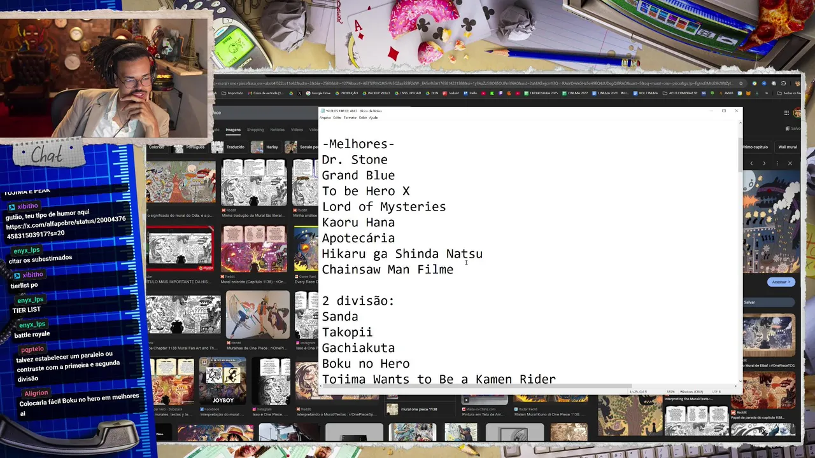Switch to Imagens tab in Google search
Screen dimensions: 815x458
tap(233, 130)
